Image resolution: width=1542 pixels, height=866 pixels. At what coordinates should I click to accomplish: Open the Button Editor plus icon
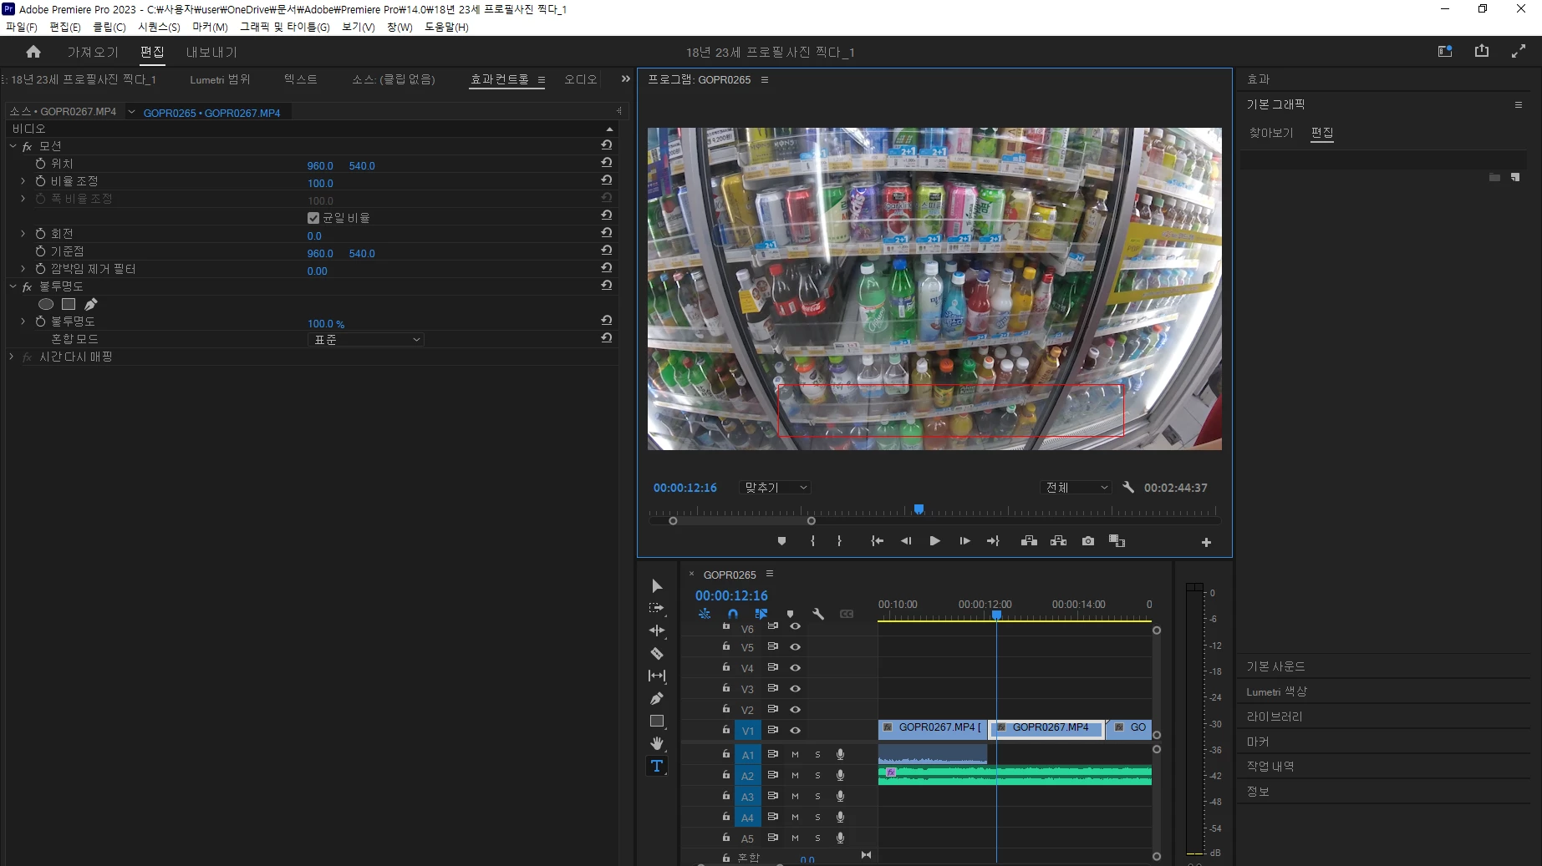pos(1206,542)
